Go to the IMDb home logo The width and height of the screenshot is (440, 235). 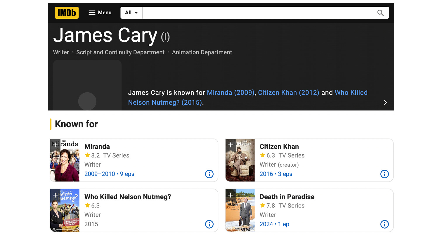(x=67, y=13)
